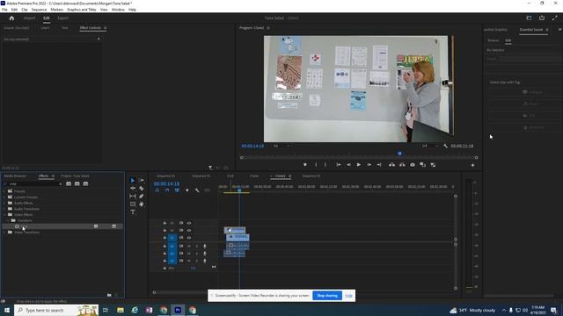The height and width of the screenshot is (316, 563).
Task: Toggle V1 track targeting
Action: tap(172, 238)
